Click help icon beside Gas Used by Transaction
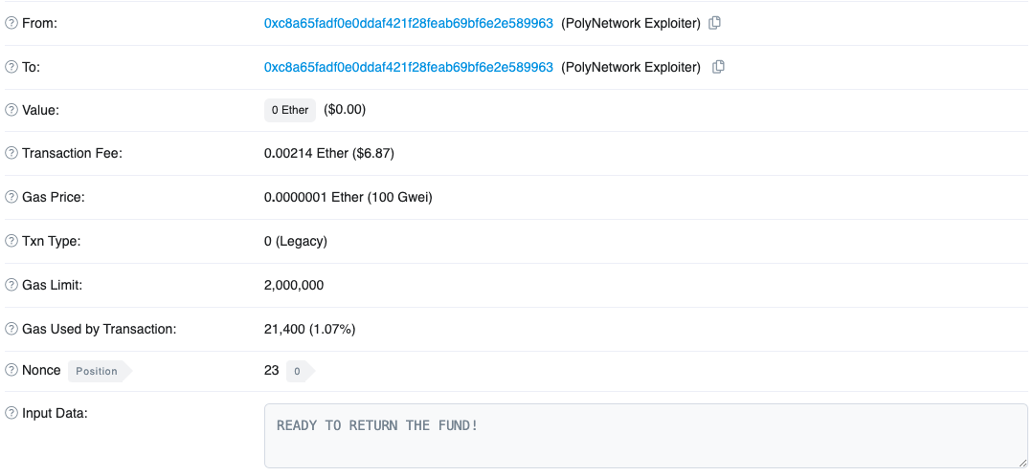Image resolution: width=1034 pixels, height=476 pixels. point(11,329)
